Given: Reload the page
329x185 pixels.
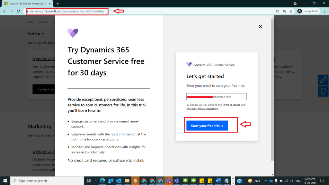Looking at the screenshot, I should click(19, 11).
